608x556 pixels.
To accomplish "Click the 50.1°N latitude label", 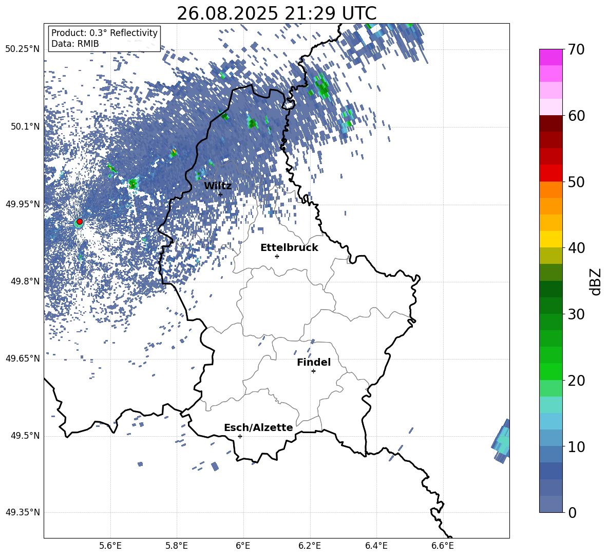I will [x=25, y=127].
